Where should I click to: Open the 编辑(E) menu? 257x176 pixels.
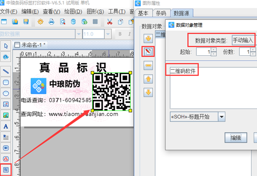coord(30,12)
